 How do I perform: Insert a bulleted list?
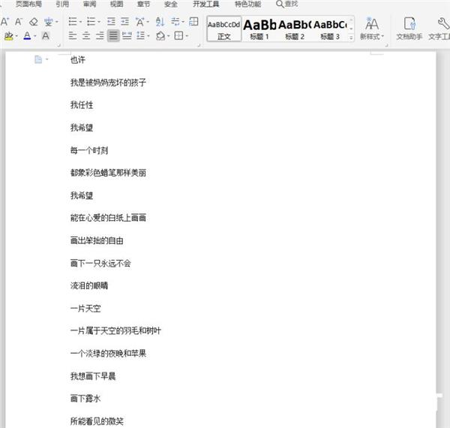[x=73, y=22]
